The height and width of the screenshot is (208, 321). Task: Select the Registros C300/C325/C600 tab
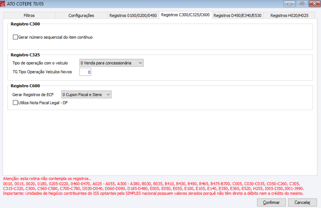click(185, 15)
